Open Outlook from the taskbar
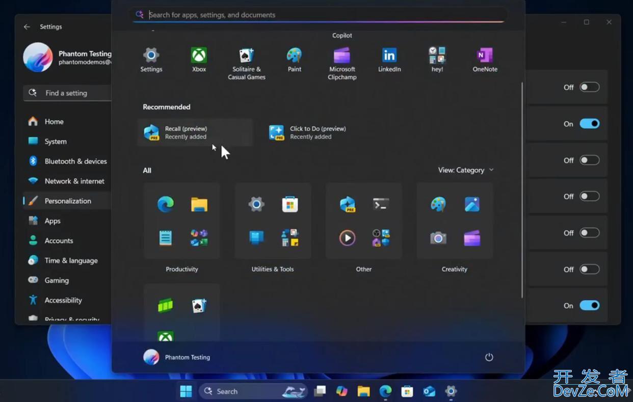 (x=429, y=391)
